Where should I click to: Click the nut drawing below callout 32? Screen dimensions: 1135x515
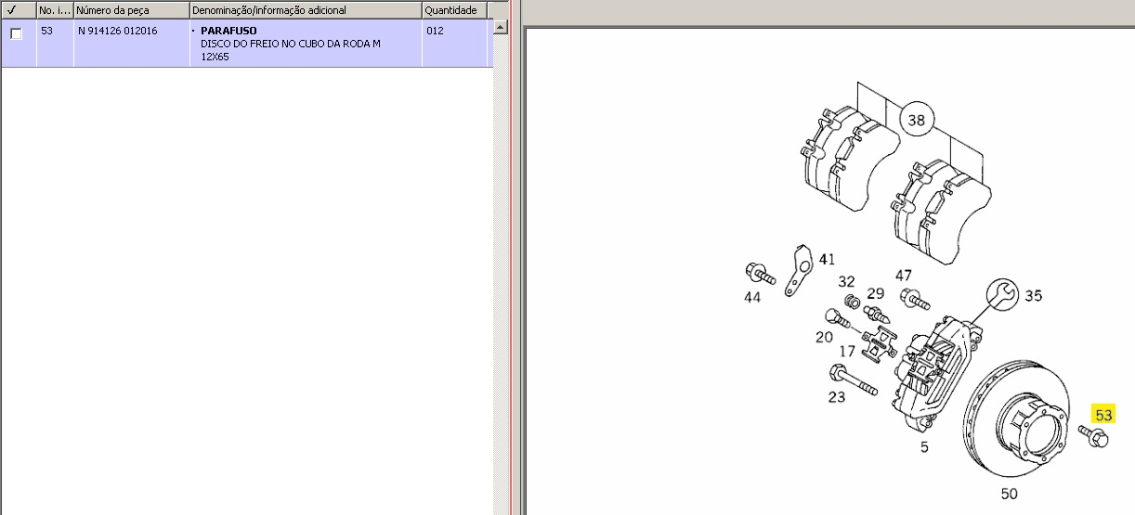point(850,303)
